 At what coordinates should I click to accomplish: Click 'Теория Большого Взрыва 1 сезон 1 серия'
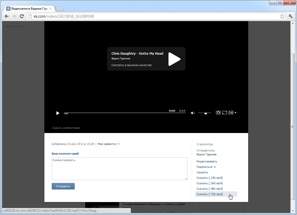(x=153, y=204)
